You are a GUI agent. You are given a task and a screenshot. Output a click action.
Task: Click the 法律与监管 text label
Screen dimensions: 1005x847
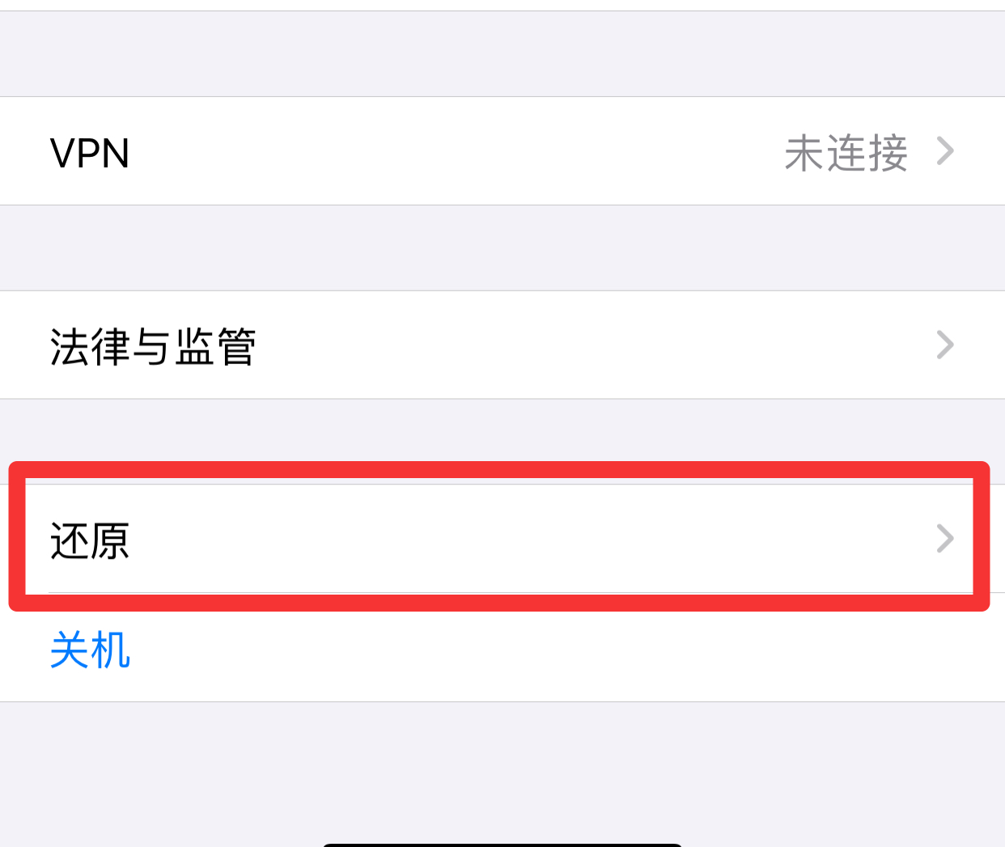153,347
